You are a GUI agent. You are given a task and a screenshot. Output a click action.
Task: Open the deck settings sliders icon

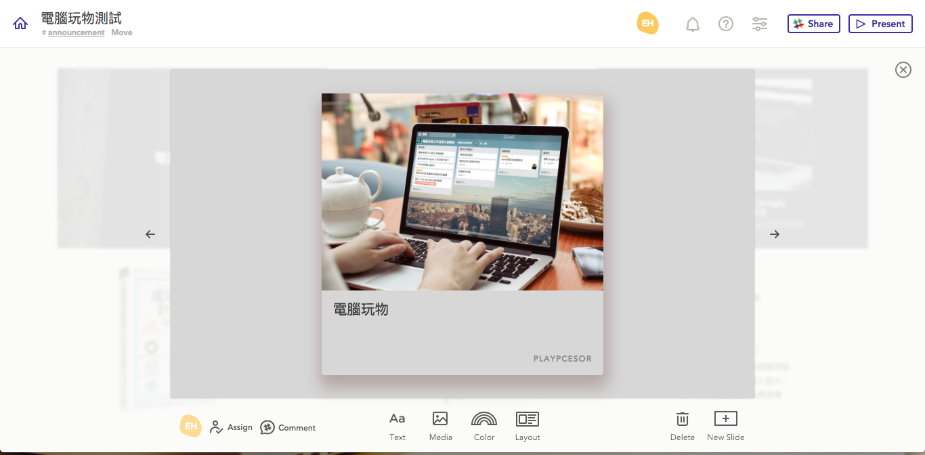point(760,24)
